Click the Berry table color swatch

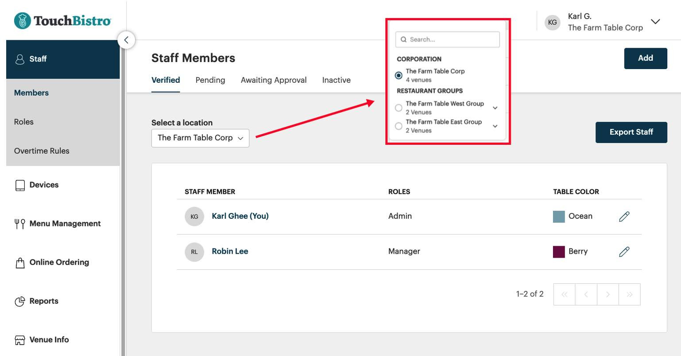click(559, 252)
